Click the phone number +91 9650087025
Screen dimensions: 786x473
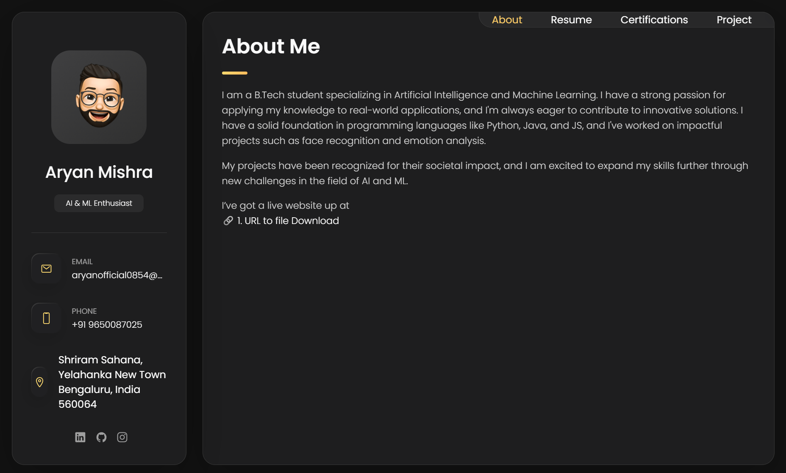[x=107, y=325]
